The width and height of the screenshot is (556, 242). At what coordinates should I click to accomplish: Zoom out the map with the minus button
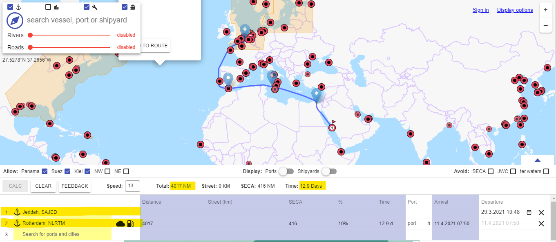pyautogui.click(x=546, y=25)
